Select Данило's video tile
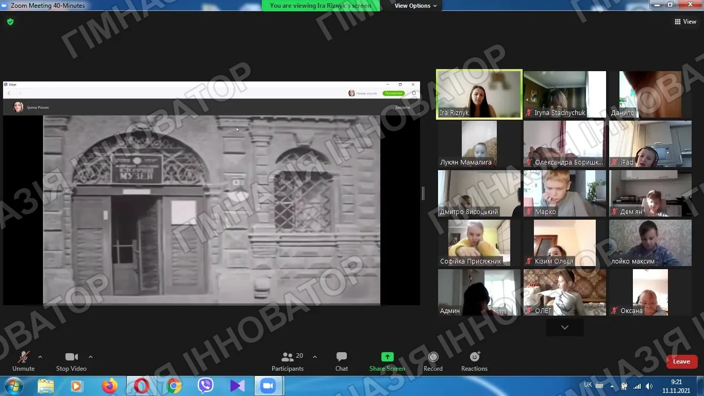The width and height of the screenshot is (704, 396). 650,94
